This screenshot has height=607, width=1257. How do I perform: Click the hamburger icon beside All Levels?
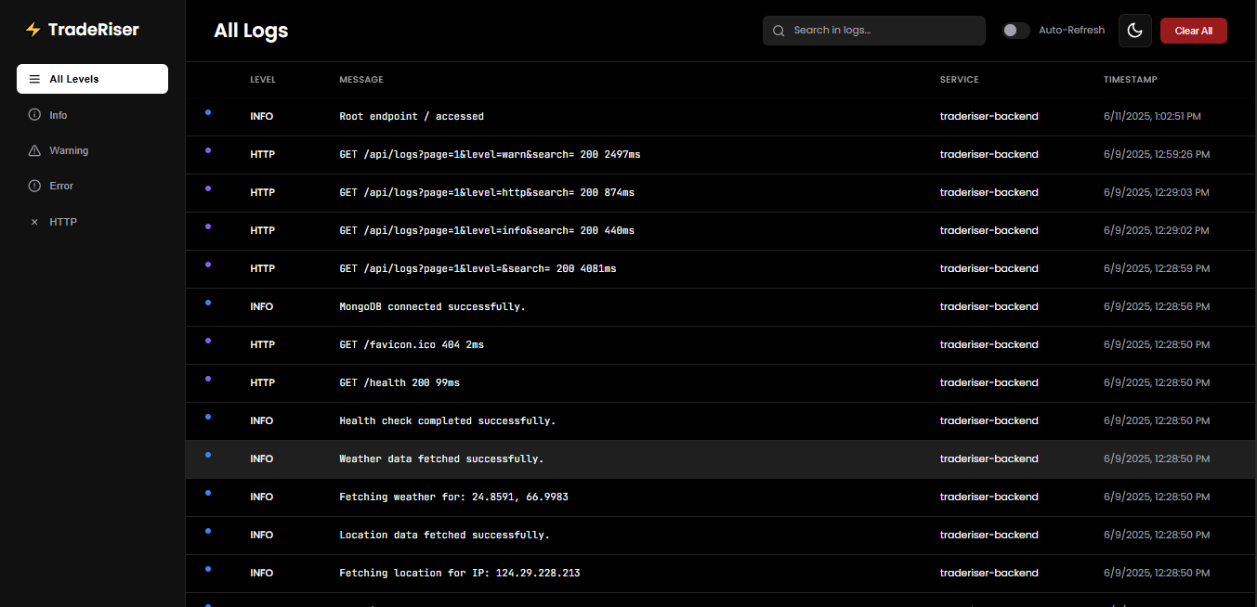point(33,79)
